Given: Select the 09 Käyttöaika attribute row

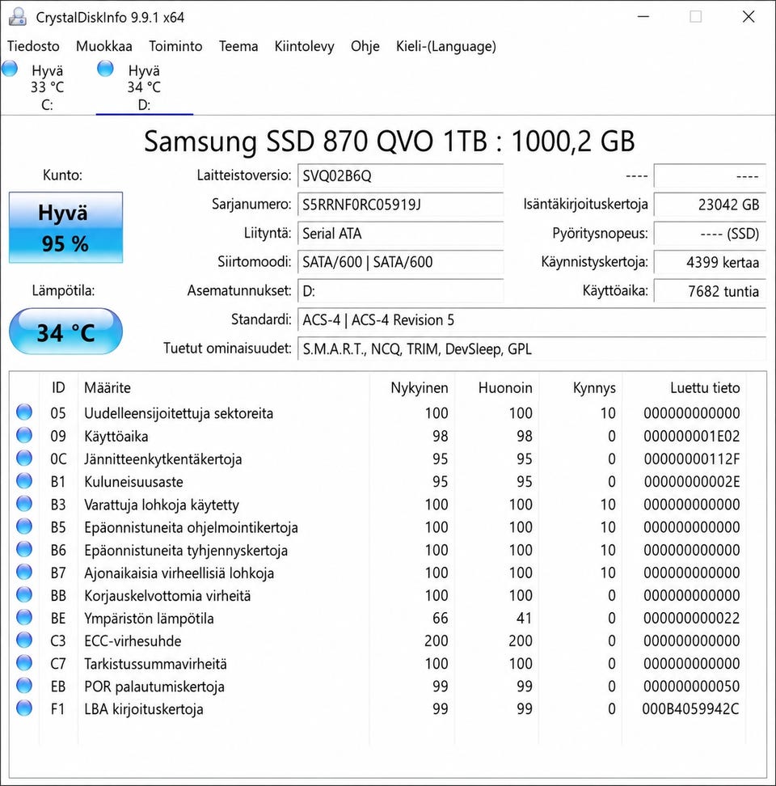Looking at the screenshot, I should pyautogui.click(x=388, y=436).
